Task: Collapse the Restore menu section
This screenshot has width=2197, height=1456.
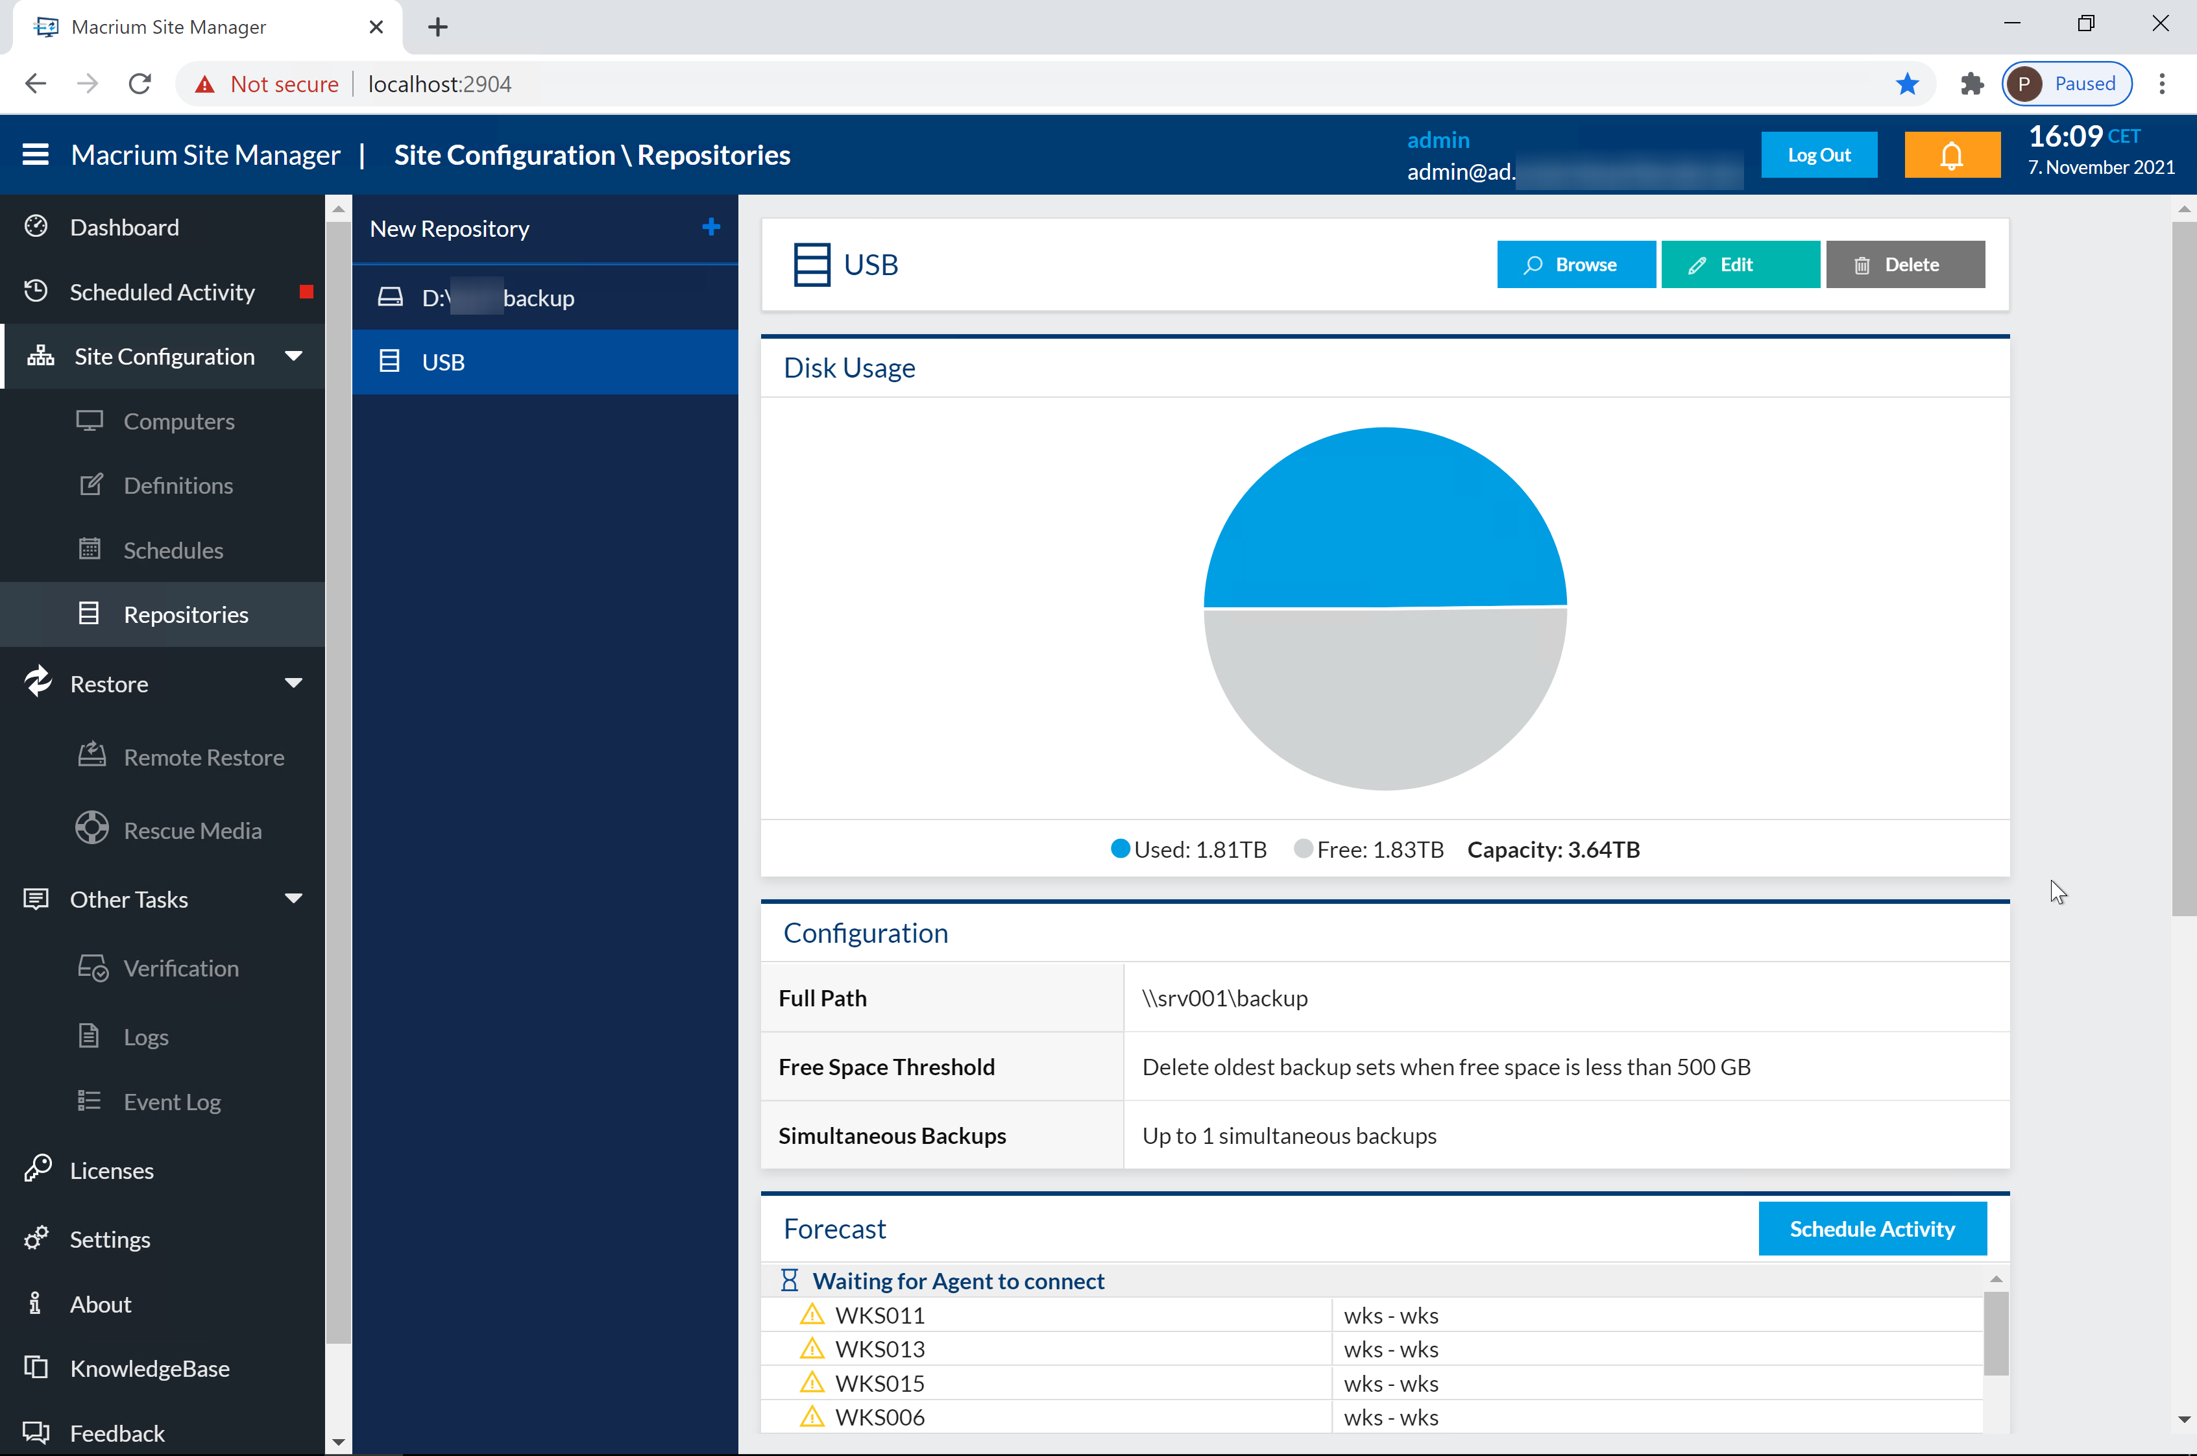Action: tap(293, 685)
